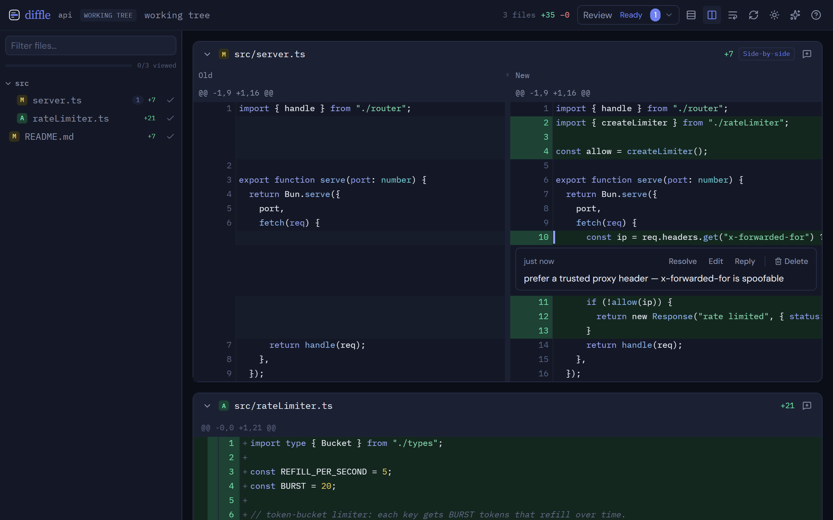Click the diffle logo icon

(14, 15)
